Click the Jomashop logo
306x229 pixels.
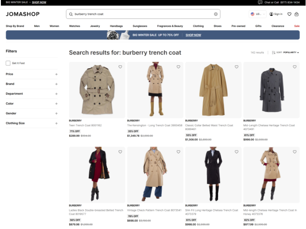pyautogui.click(x=22, y=14)
